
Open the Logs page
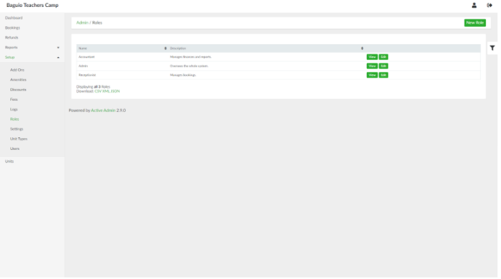(14, 109)
